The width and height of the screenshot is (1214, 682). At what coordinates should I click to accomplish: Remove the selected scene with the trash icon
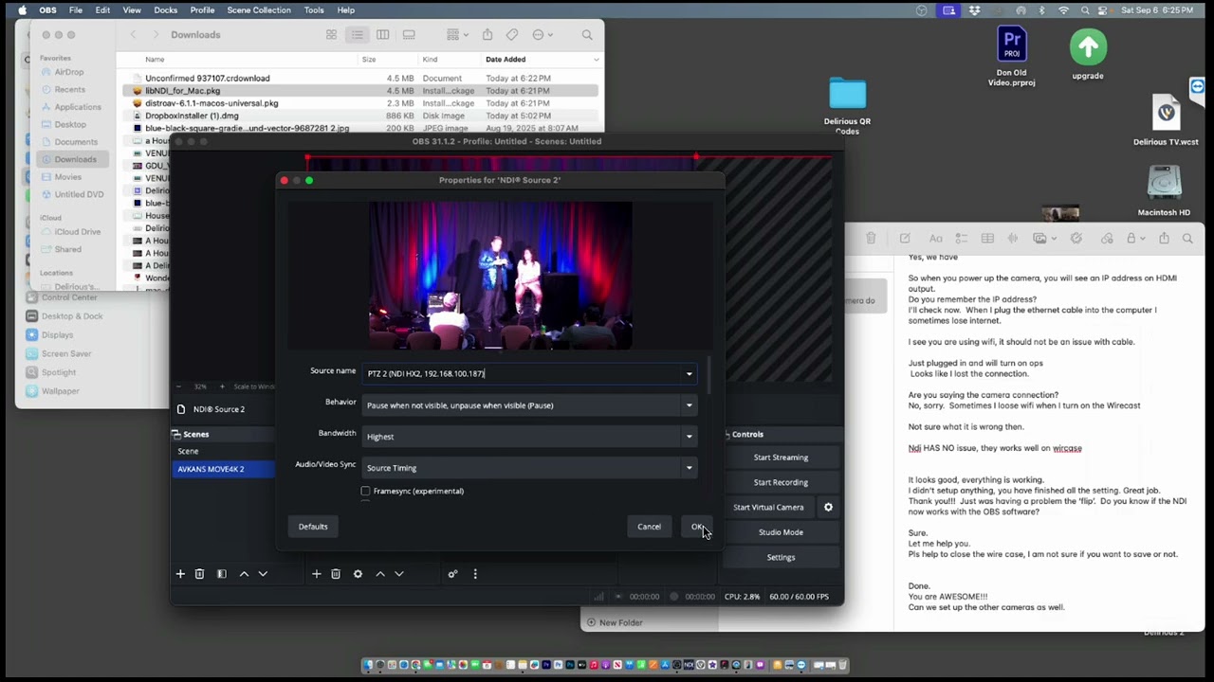click(199, 574)
